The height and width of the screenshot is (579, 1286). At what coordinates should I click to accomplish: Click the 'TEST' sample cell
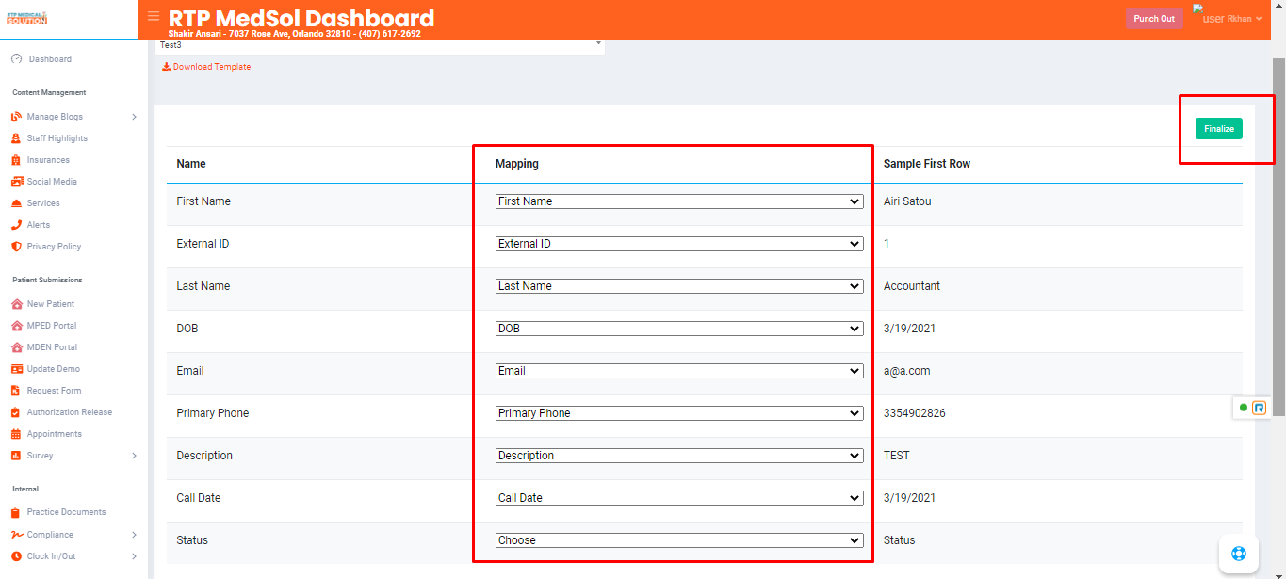tap(897, 456)
